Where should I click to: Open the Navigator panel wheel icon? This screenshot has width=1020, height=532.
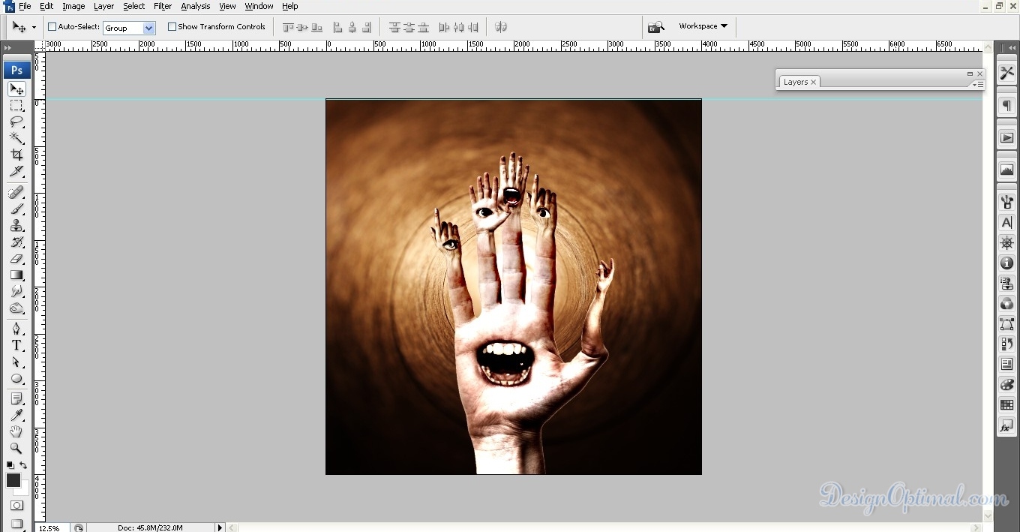[x=1006, y=243]
